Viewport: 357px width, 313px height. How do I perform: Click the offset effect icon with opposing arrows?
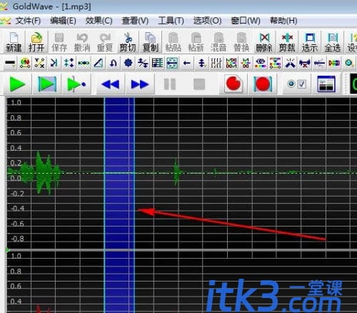pos(143,63)
